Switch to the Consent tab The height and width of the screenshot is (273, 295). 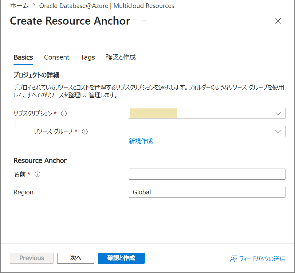coord(57,57)
